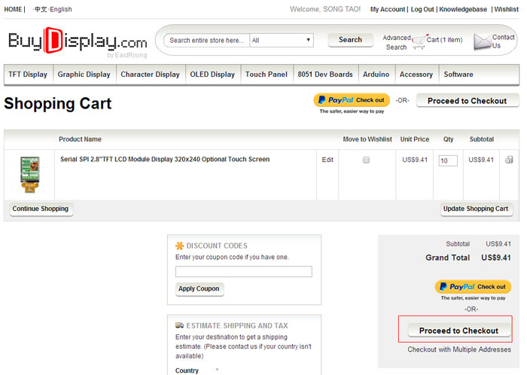
Task: Open the TFT LCD module product thumbnail
Action: click(29, 175)
